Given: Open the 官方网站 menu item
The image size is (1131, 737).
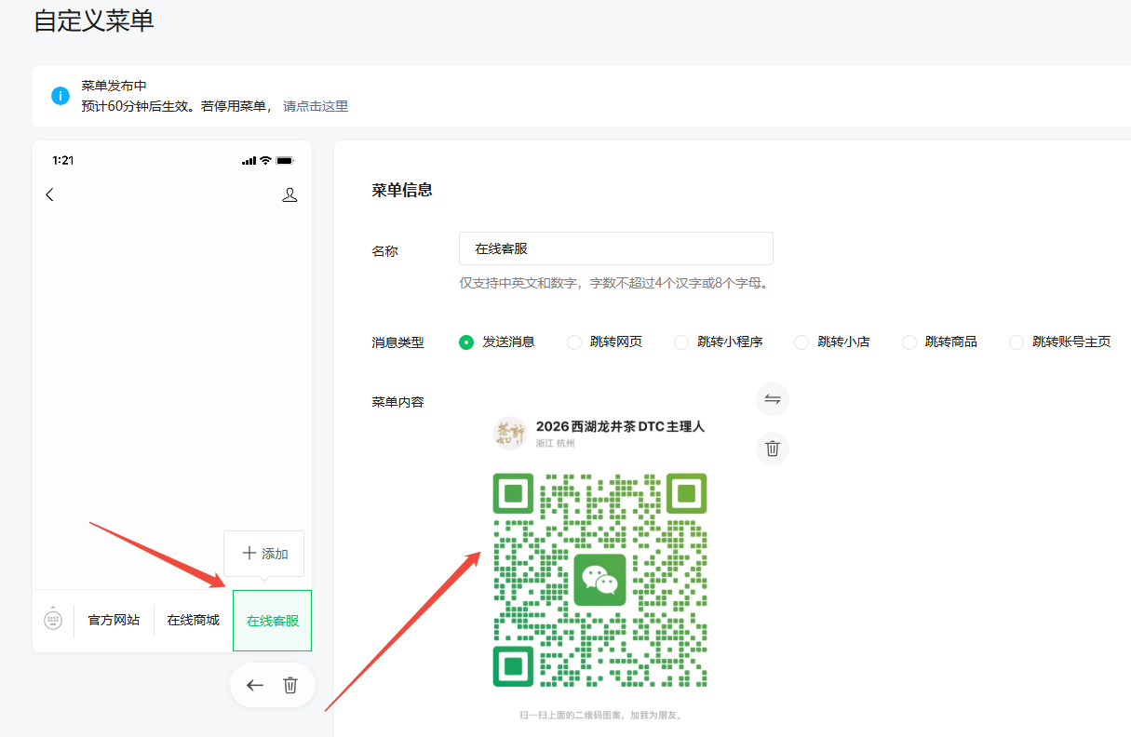Looking at the screenshot, I should (114, 621).
